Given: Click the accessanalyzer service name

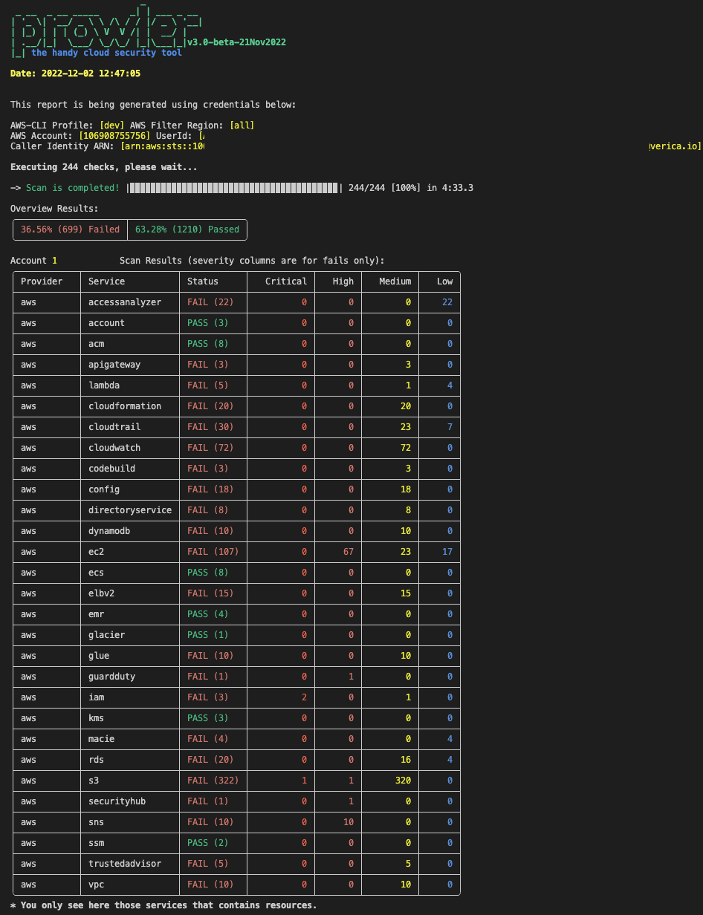Looking at the screenshot, I should [x=124, y=302].
